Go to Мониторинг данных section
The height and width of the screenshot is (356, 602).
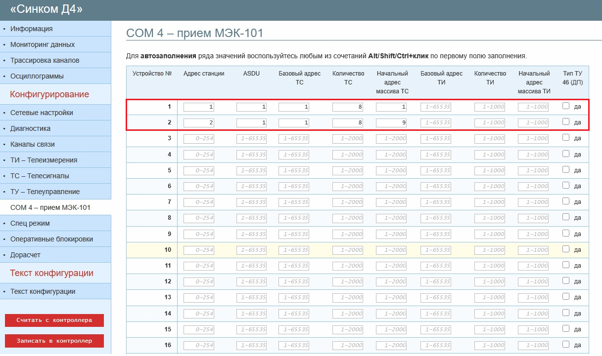43,44
